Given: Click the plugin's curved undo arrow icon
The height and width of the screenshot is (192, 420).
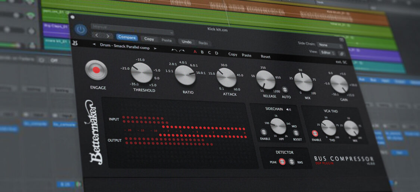Looking at the screenshot, I should (x=175, y=51).
